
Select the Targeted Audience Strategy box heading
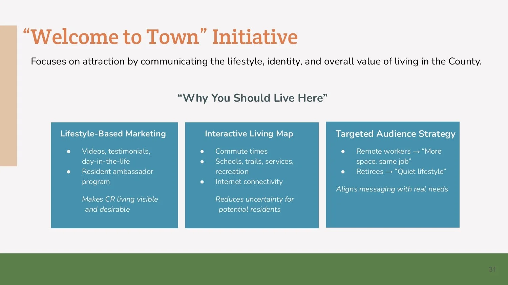point(396,134)
